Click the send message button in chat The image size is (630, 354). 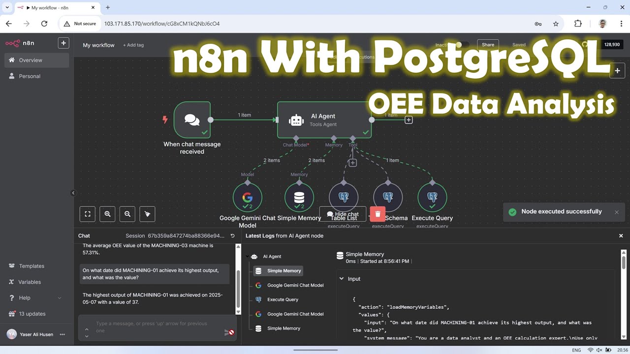coord(229,332)
